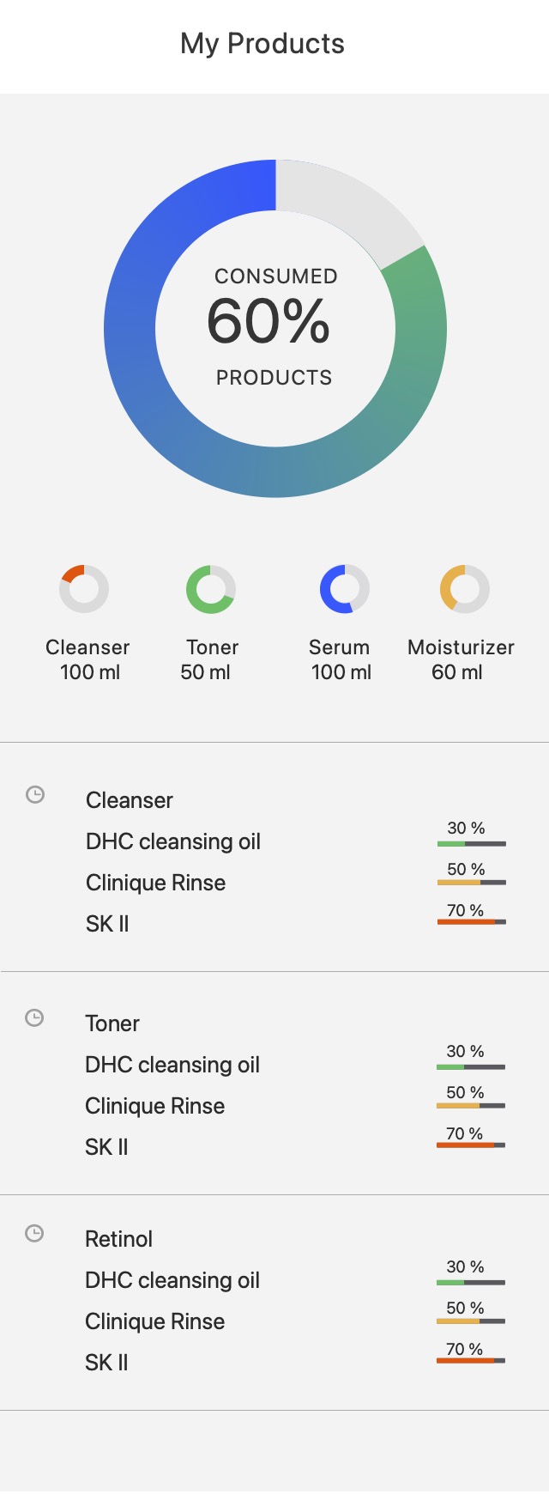Select the Serum 100 ml label
The image size is (549, 1494).
click(x=341, y=659)
